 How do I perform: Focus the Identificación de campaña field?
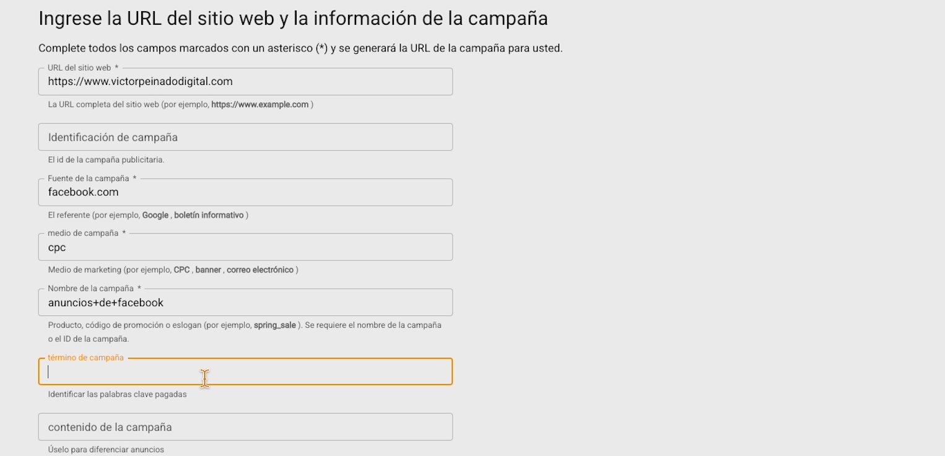tap(245, 137)
